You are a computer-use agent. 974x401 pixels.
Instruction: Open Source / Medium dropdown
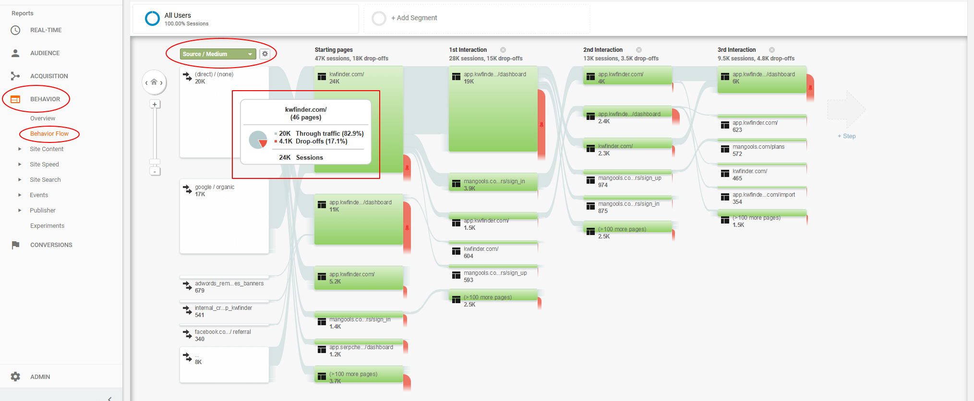(218, 54)
